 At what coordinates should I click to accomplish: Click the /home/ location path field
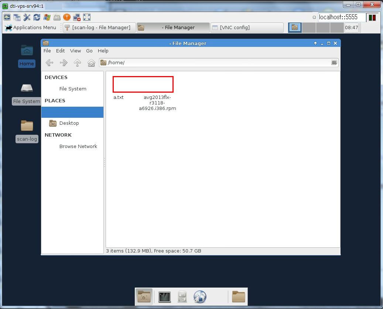point(218,63)
